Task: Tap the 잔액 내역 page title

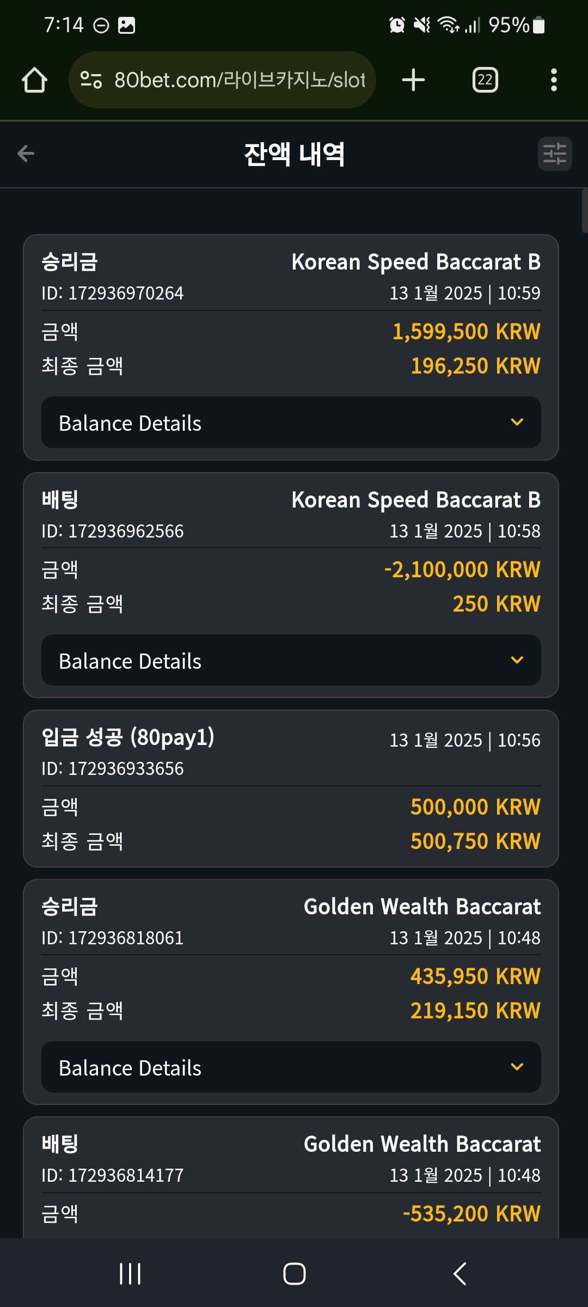Action: (x=294, y=154)
